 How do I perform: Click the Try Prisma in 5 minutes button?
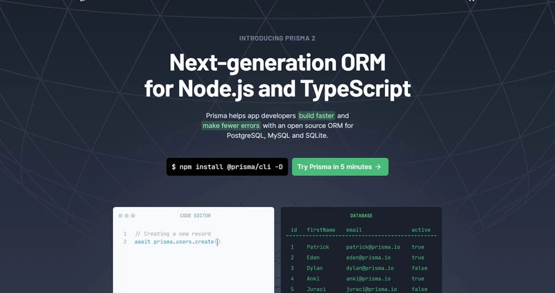click(x=340, y=167)
